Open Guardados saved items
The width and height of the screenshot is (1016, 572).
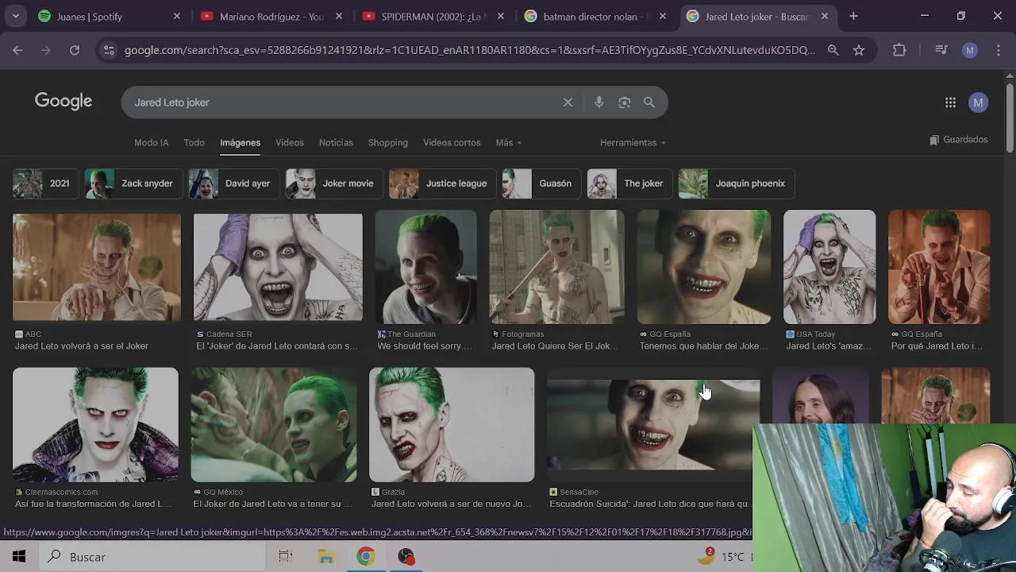pyautogui.click(x=959, y=140)
